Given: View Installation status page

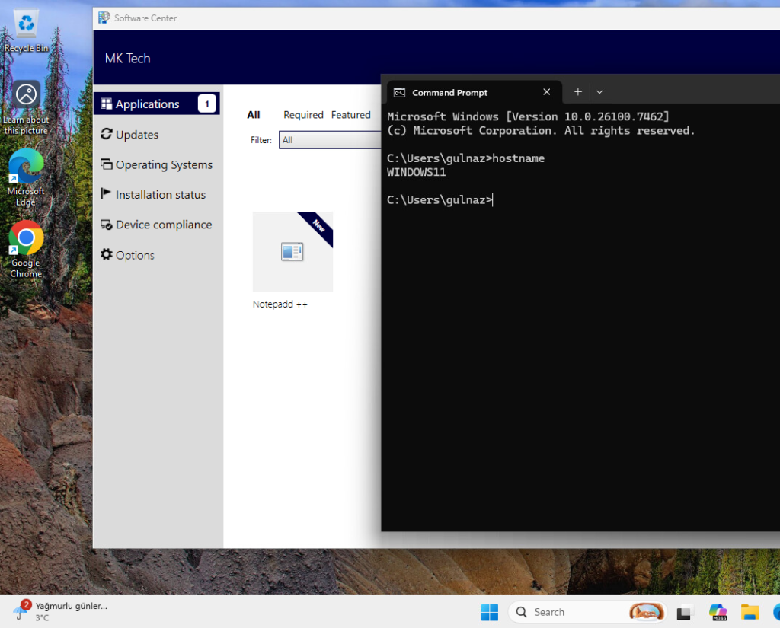Looking at the screenshot, I should pyautogui.click(x=160, y=195).
